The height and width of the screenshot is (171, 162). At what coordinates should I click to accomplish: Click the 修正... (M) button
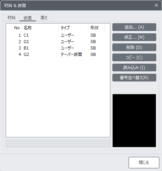[x=134, y=37]
